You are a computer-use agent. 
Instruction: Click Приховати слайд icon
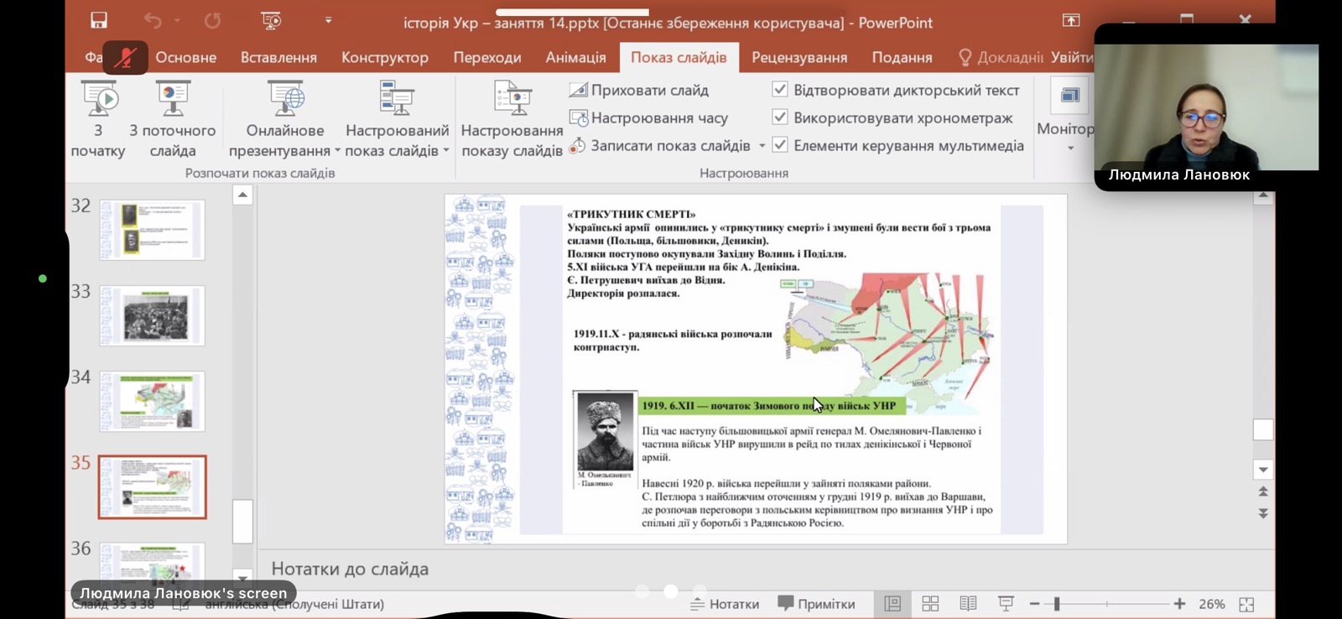[579, 90]
